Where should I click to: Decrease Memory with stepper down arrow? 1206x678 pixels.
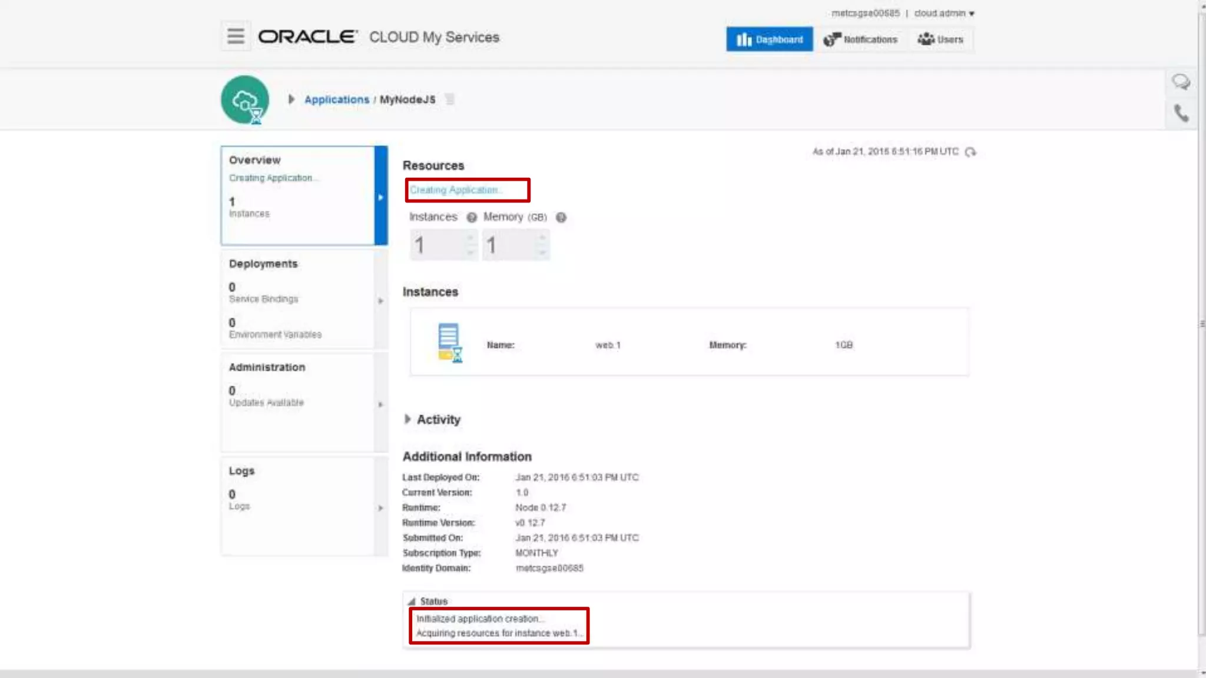[542, 252]
